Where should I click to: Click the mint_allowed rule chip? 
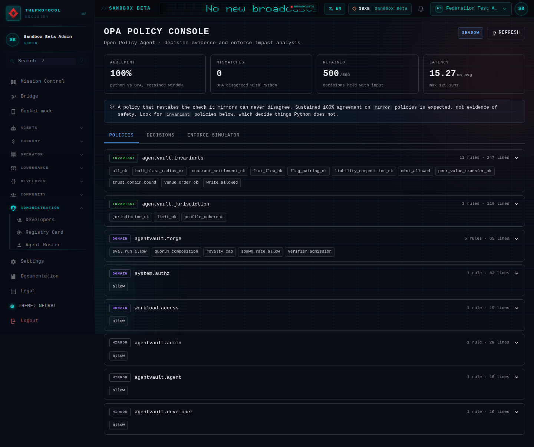click(x=415, y=171)
